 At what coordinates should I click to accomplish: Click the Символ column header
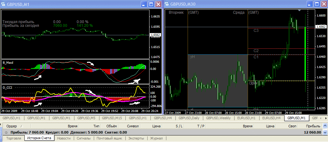133,126
